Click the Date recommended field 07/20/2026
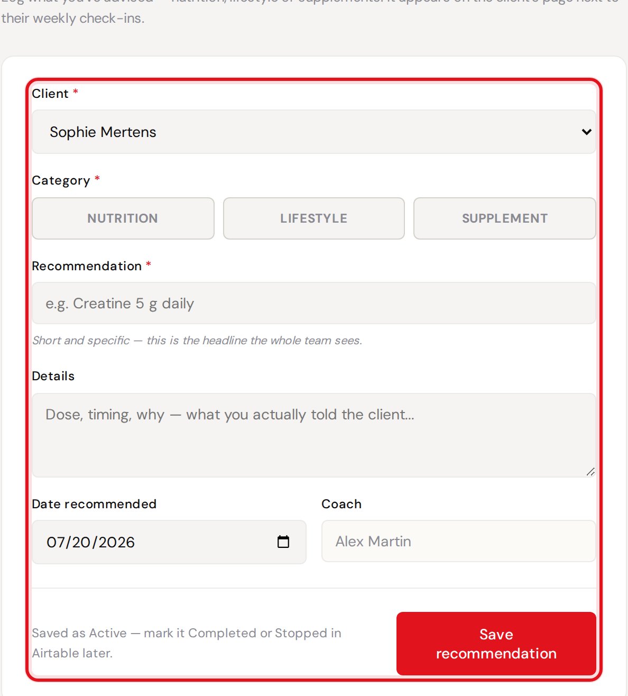 tap(169, 542)
